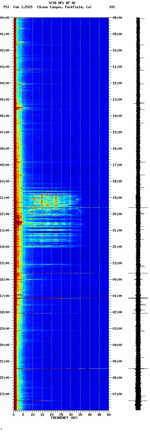
Task: Click the 04:00 UTC time label
Action: tap(117, 345)
